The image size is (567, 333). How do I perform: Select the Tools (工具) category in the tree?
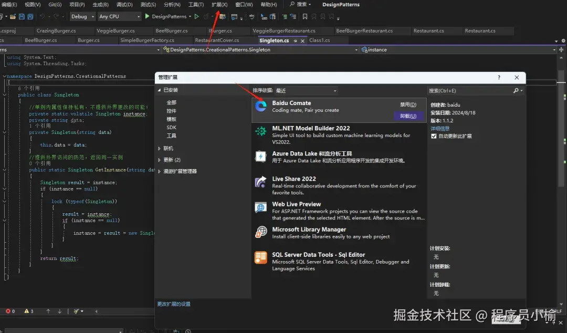[171, 136]
